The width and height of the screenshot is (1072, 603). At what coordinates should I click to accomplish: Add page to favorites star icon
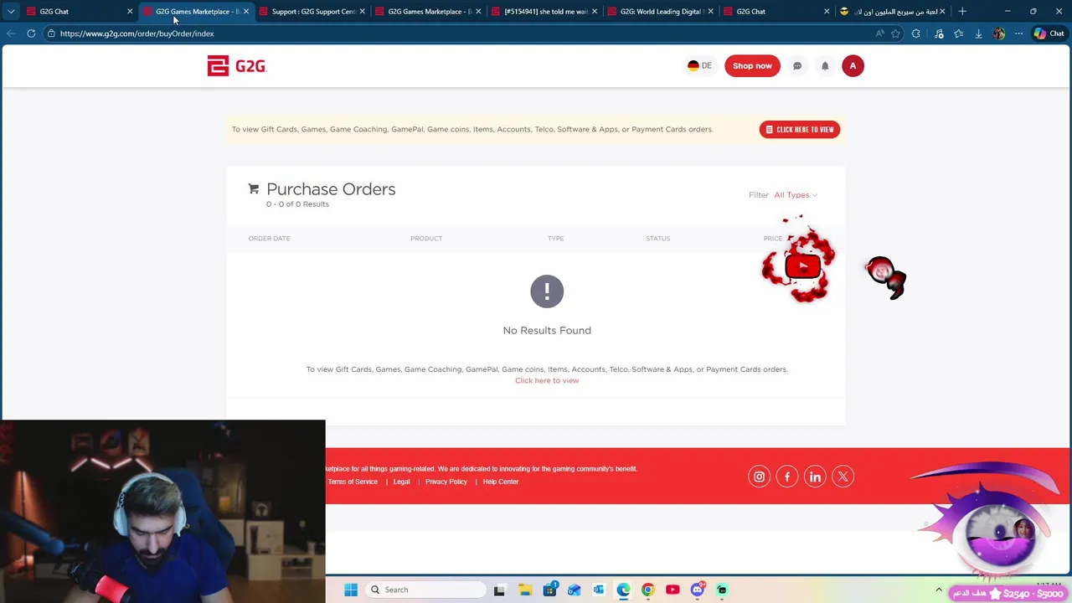pos(895,33)
